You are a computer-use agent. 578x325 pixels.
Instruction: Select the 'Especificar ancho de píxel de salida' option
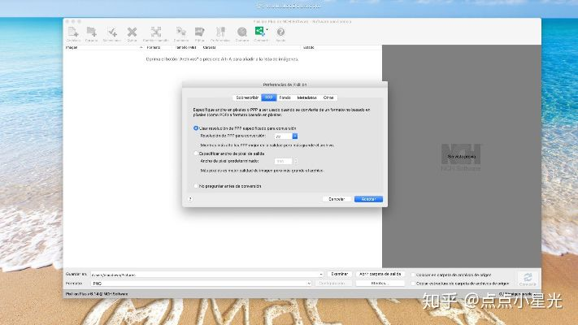tap(196, 153)
